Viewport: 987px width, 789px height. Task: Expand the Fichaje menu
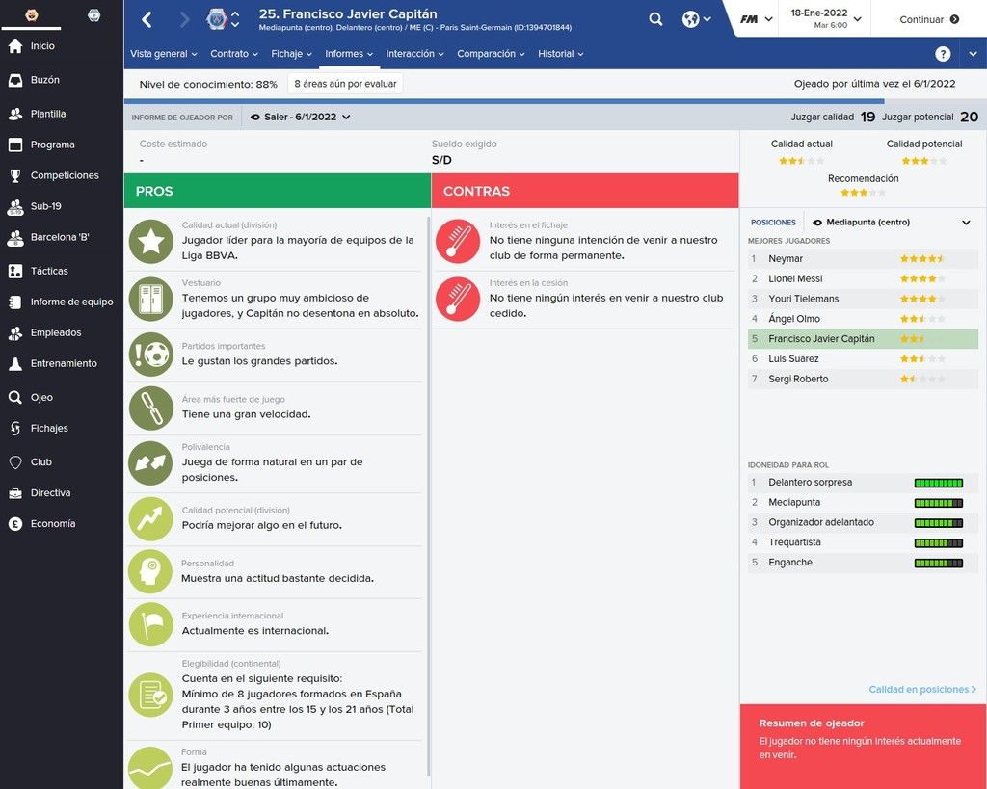point(291,54)
